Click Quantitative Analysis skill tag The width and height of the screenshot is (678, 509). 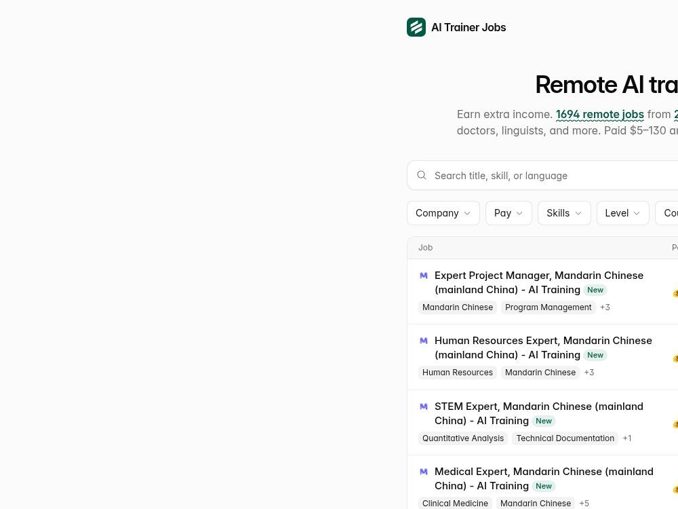pos(463,438)
